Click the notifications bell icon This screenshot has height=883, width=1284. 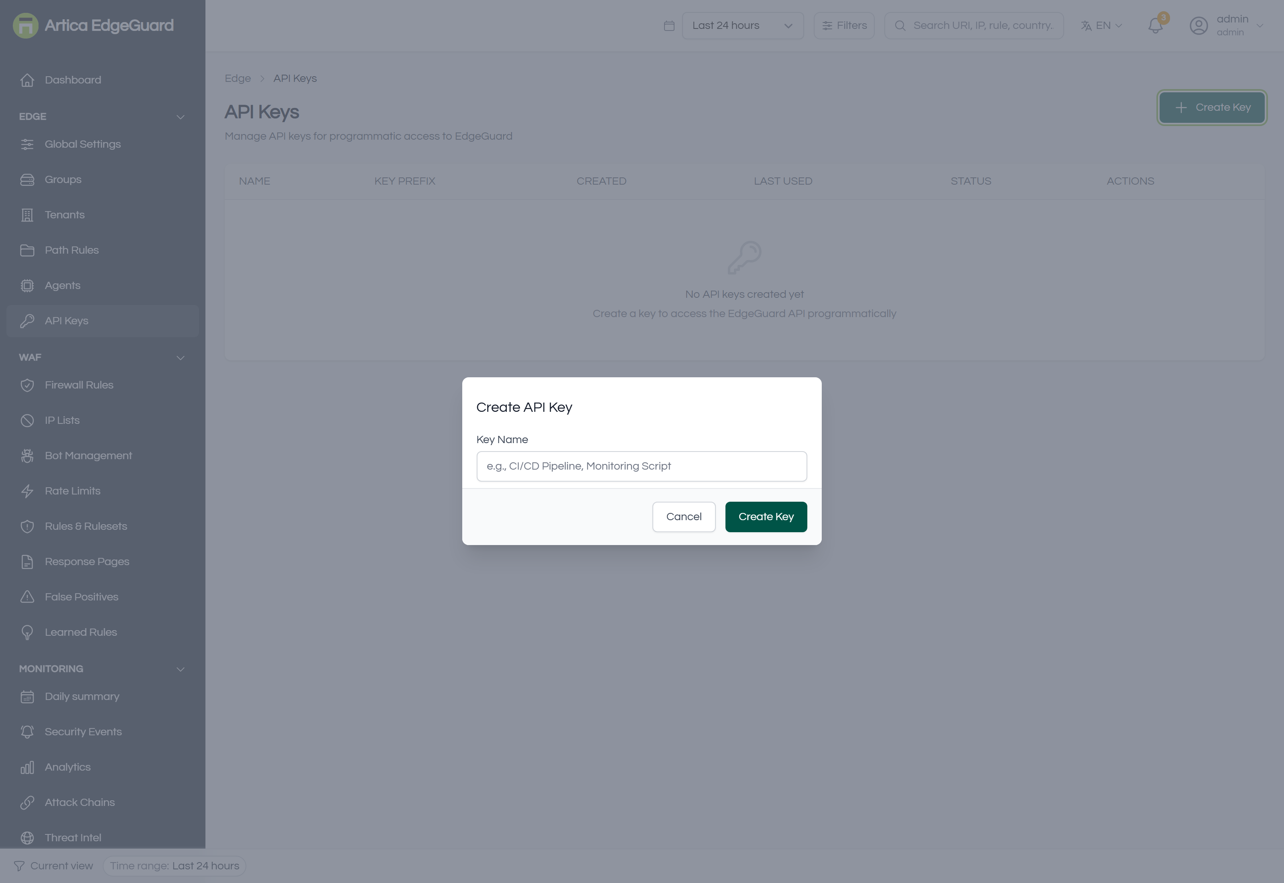click(1155, 25)
